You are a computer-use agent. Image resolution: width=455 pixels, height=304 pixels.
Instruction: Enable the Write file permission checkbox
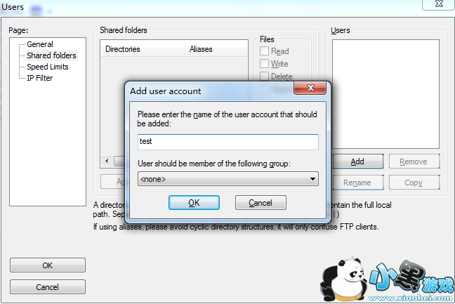(x=264, y=63)
